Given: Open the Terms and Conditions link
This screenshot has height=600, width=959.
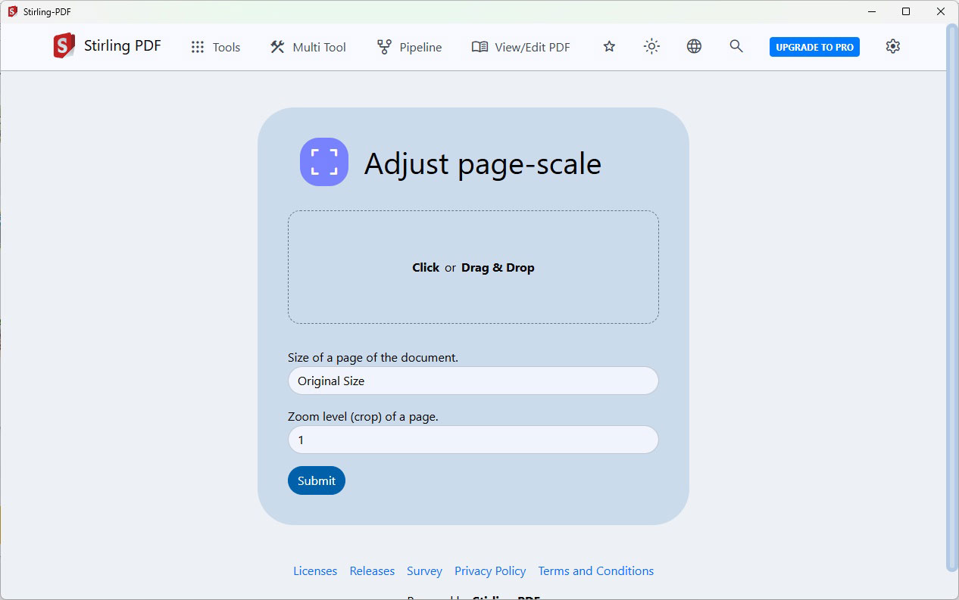Looking at the screenshot, I should [x=596, y=570].
